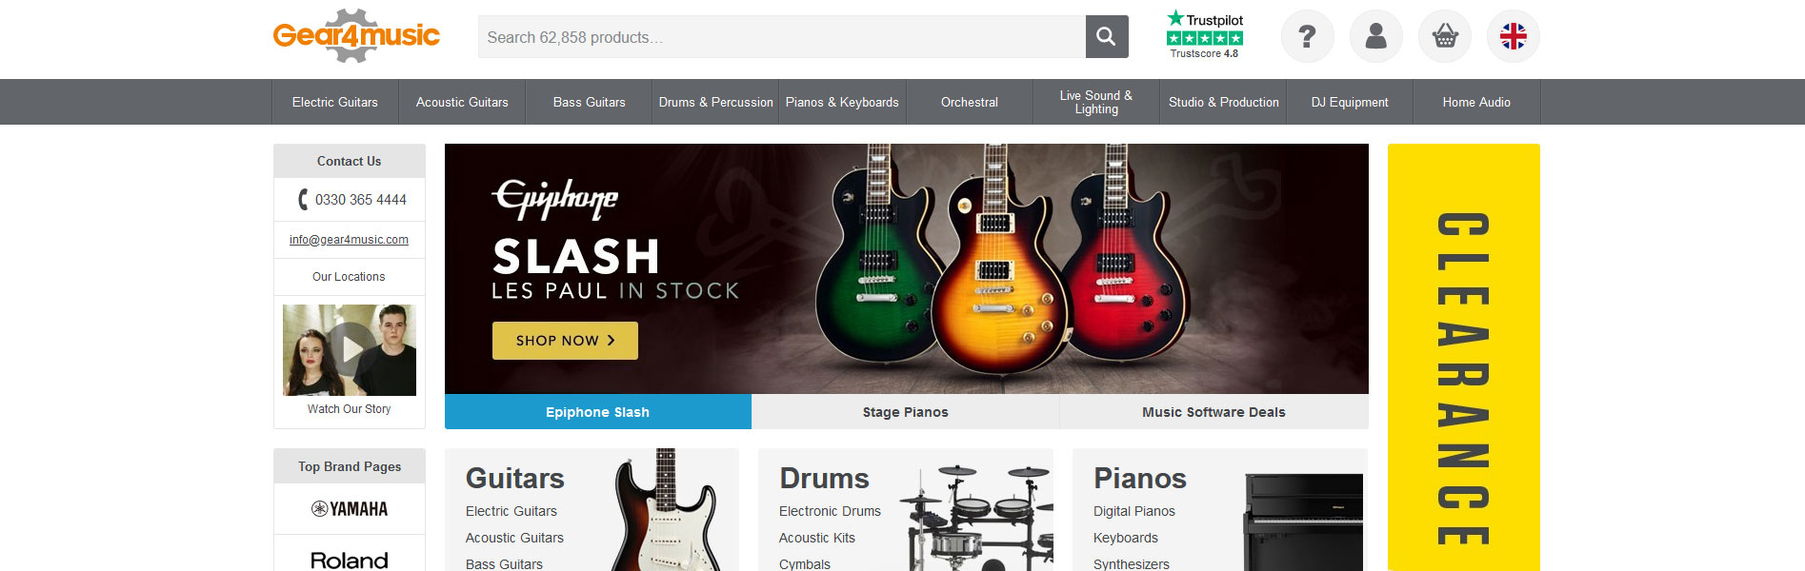Focus the product search field

[x=782, y=36]
